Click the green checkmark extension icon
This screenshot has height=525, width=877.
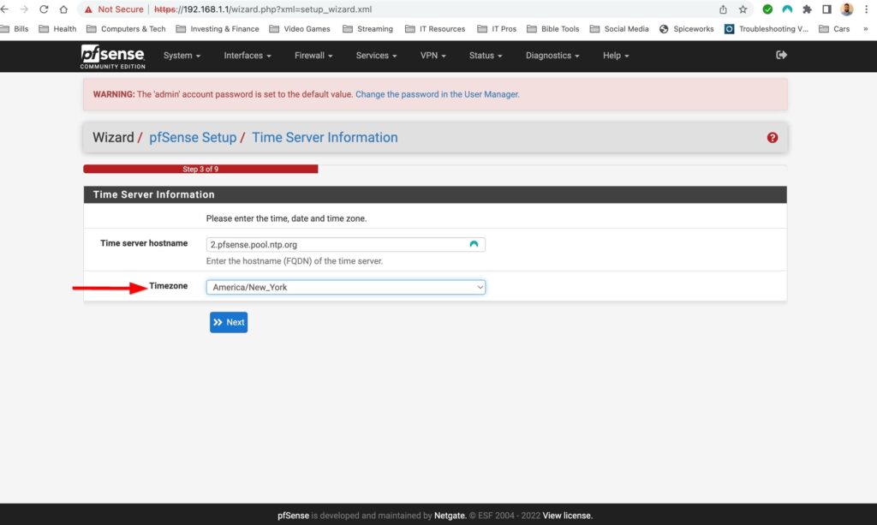click(767, 9)
